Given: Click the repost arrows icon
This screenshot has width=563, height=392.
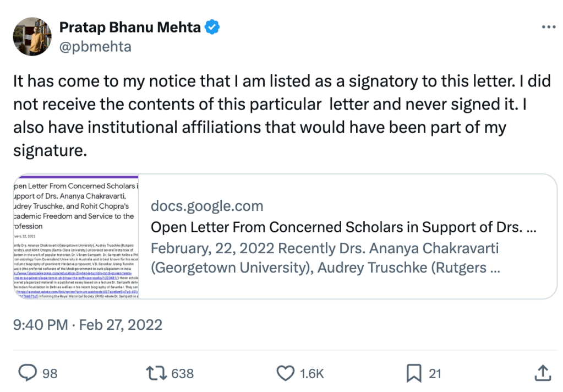Looking at the screenshot, I should tap(158, 373).
